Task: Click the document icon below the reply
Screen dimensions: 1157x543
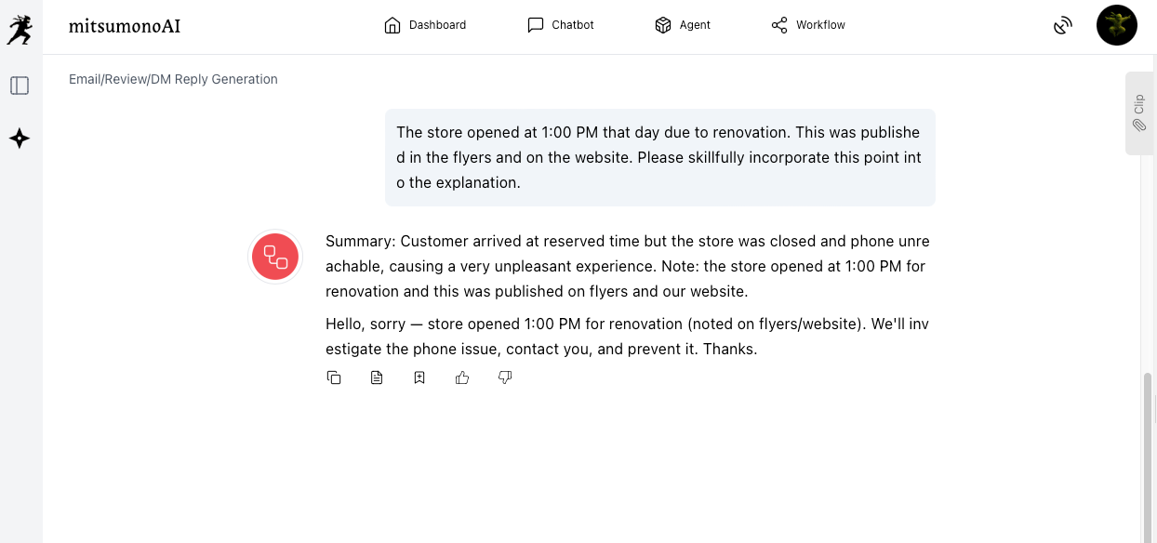Action: (x=377, y=377)
